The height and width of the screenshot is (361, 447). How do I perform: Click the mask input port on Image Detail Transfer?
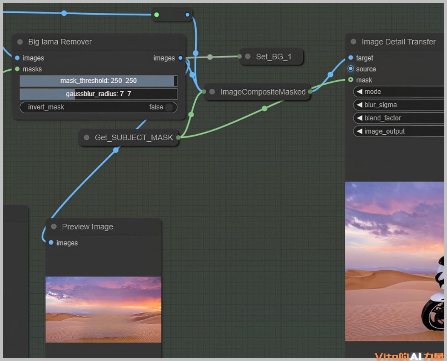[x=351, y=80]
